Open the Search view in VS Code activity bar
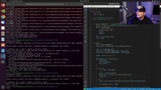The height and width of the screenshot is (90, 161). (x=86, y=13)
